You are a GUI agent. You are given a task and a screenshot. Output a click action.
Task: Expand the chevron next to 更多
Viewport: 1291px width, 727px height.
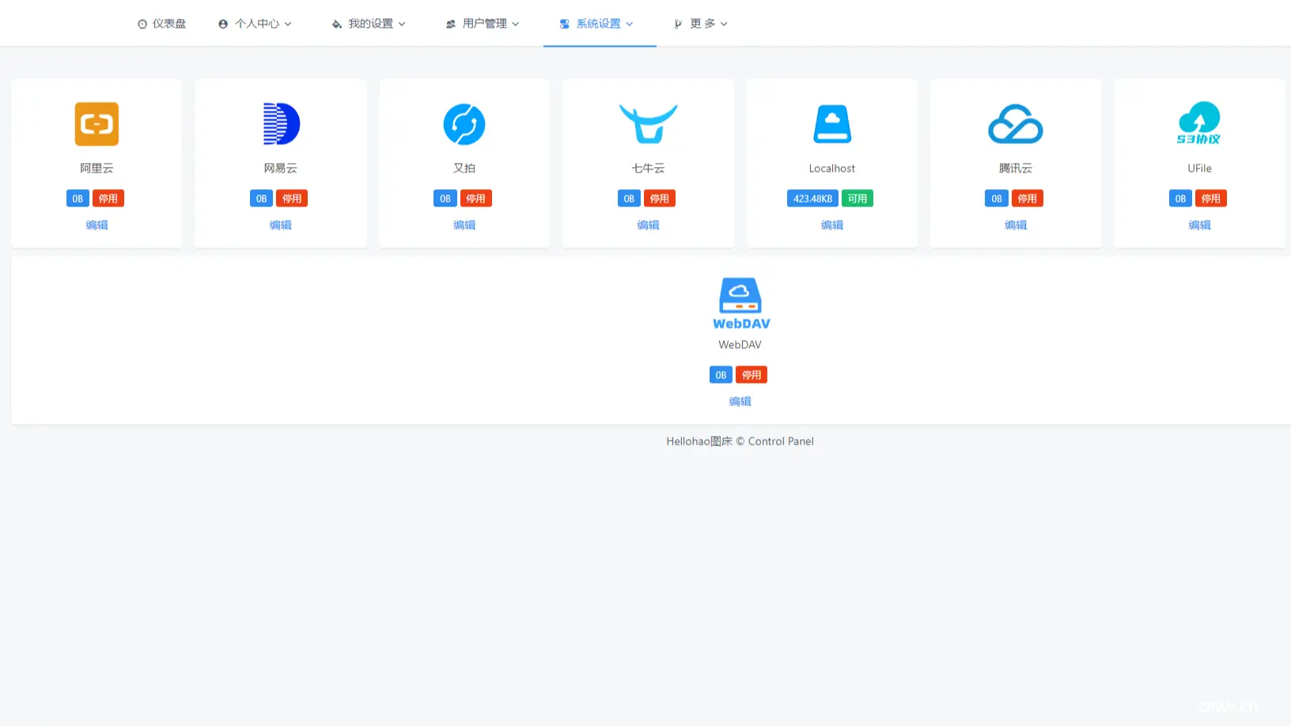(724, 25)
